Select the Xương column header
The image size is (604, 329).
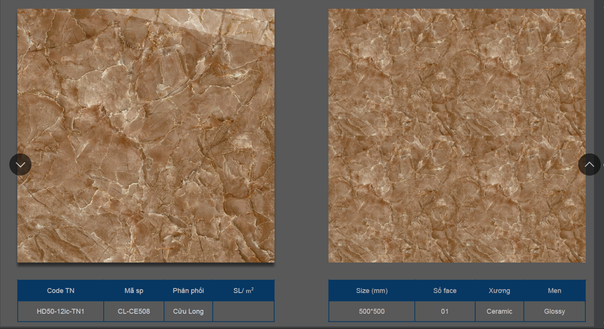[x=499, y=290]
